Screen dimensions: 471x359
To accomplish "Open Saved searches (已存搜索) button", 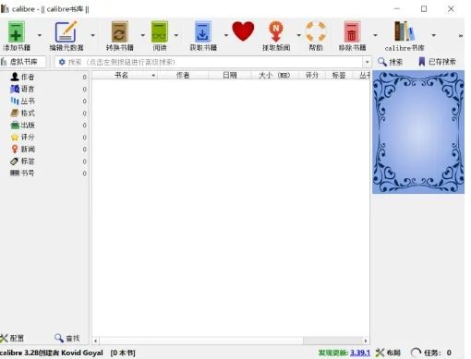I will (437, 62).
